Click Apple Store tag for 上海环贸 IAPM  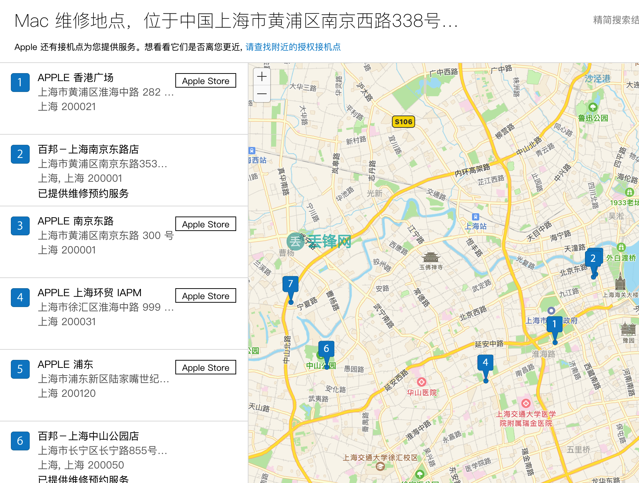pyautogui.click(x=206, y=296)
